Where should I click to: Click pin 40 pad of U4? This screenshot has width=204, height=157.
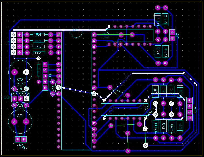coord(94,35)
